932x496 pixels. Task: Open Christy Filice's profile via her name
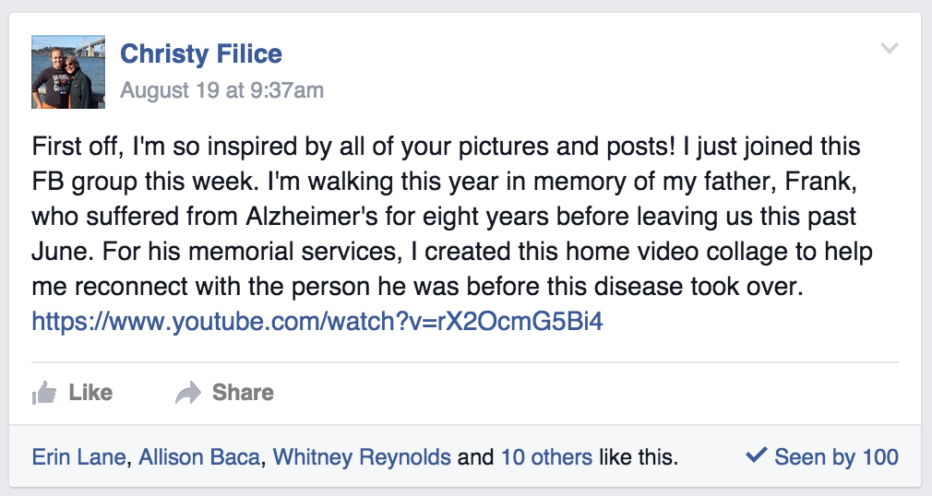tap(201, 53)
